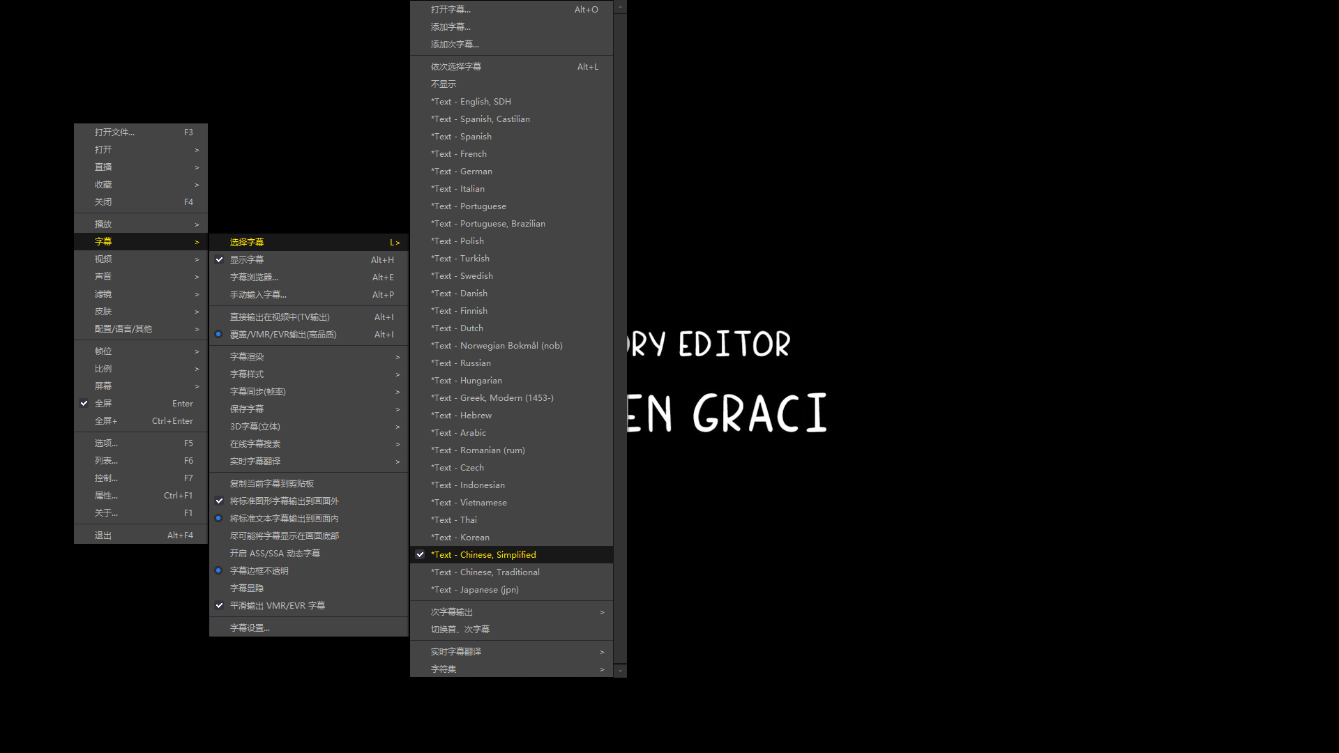This screenshot has width=1339, height=753.
Task: Open the 皮肤 submenu
Action: pyautogui.click(x=141, y=312)
